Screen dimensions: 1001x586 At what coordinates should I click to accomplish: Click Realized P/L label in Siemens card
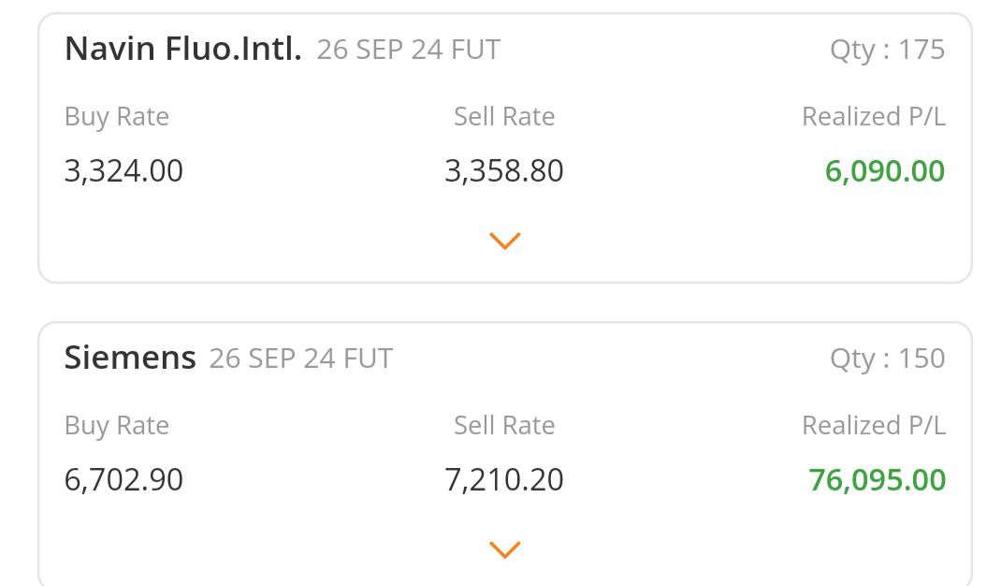[x=874, y=426]
